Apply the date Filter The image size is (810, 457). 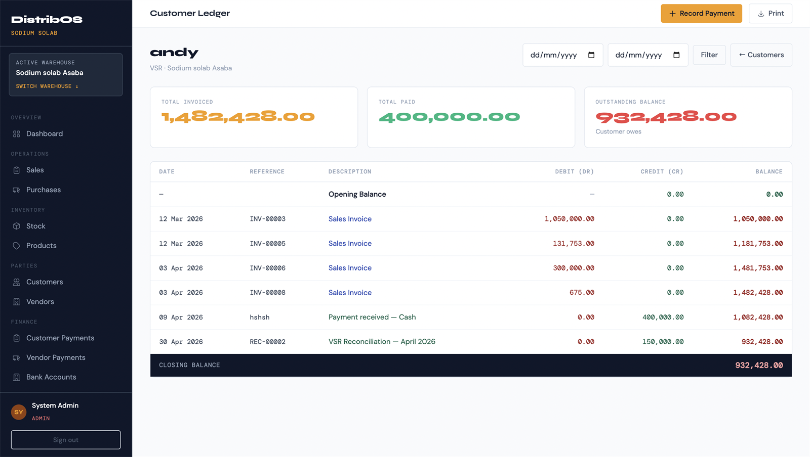point(709,55)
